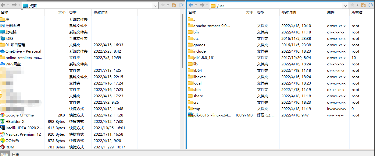Go forward in the local 桌面 pane

14,5
